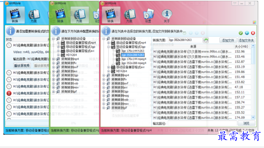Expand 所有转到flv in red window
The image size is (264, 148).
click(x=104, y=79)
